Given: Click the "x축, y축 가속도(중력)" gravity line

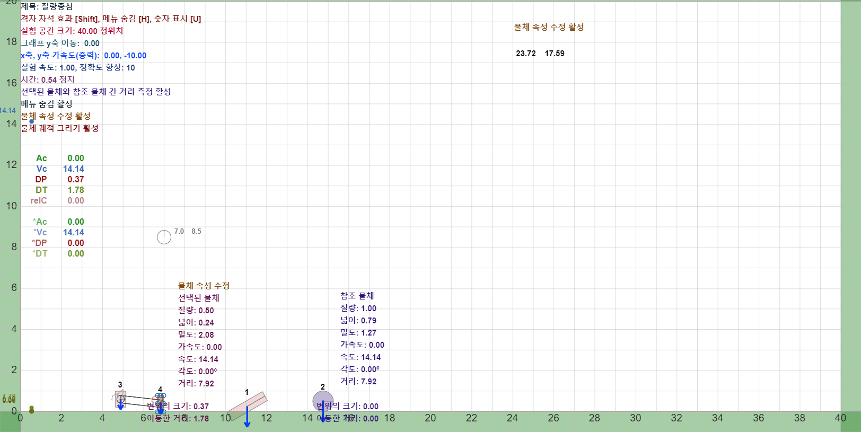Looking at the screenshot, I should click(83, 55).
